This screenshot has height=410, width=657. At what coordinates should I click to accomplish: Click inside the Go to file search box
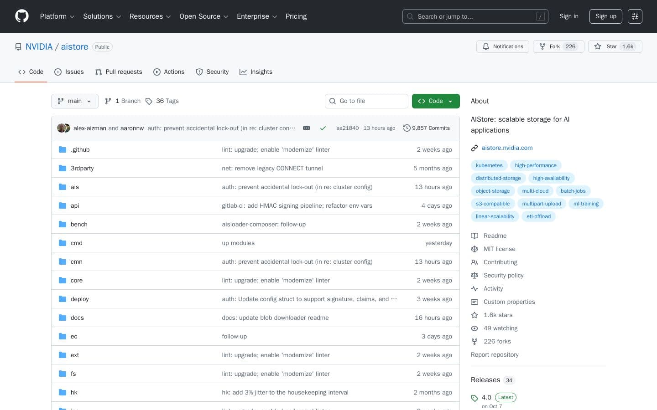point(366,101)
